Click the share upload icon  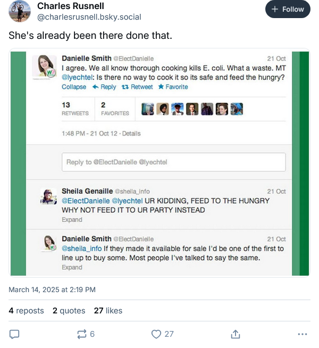[x=234, y=334]
